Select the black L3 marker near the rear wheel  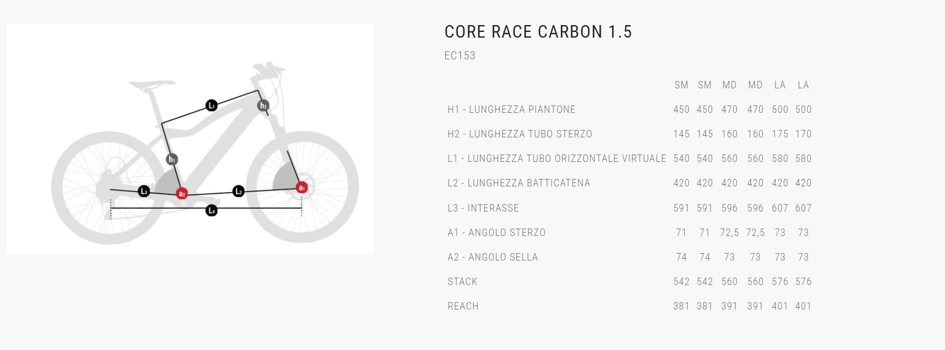144,192
